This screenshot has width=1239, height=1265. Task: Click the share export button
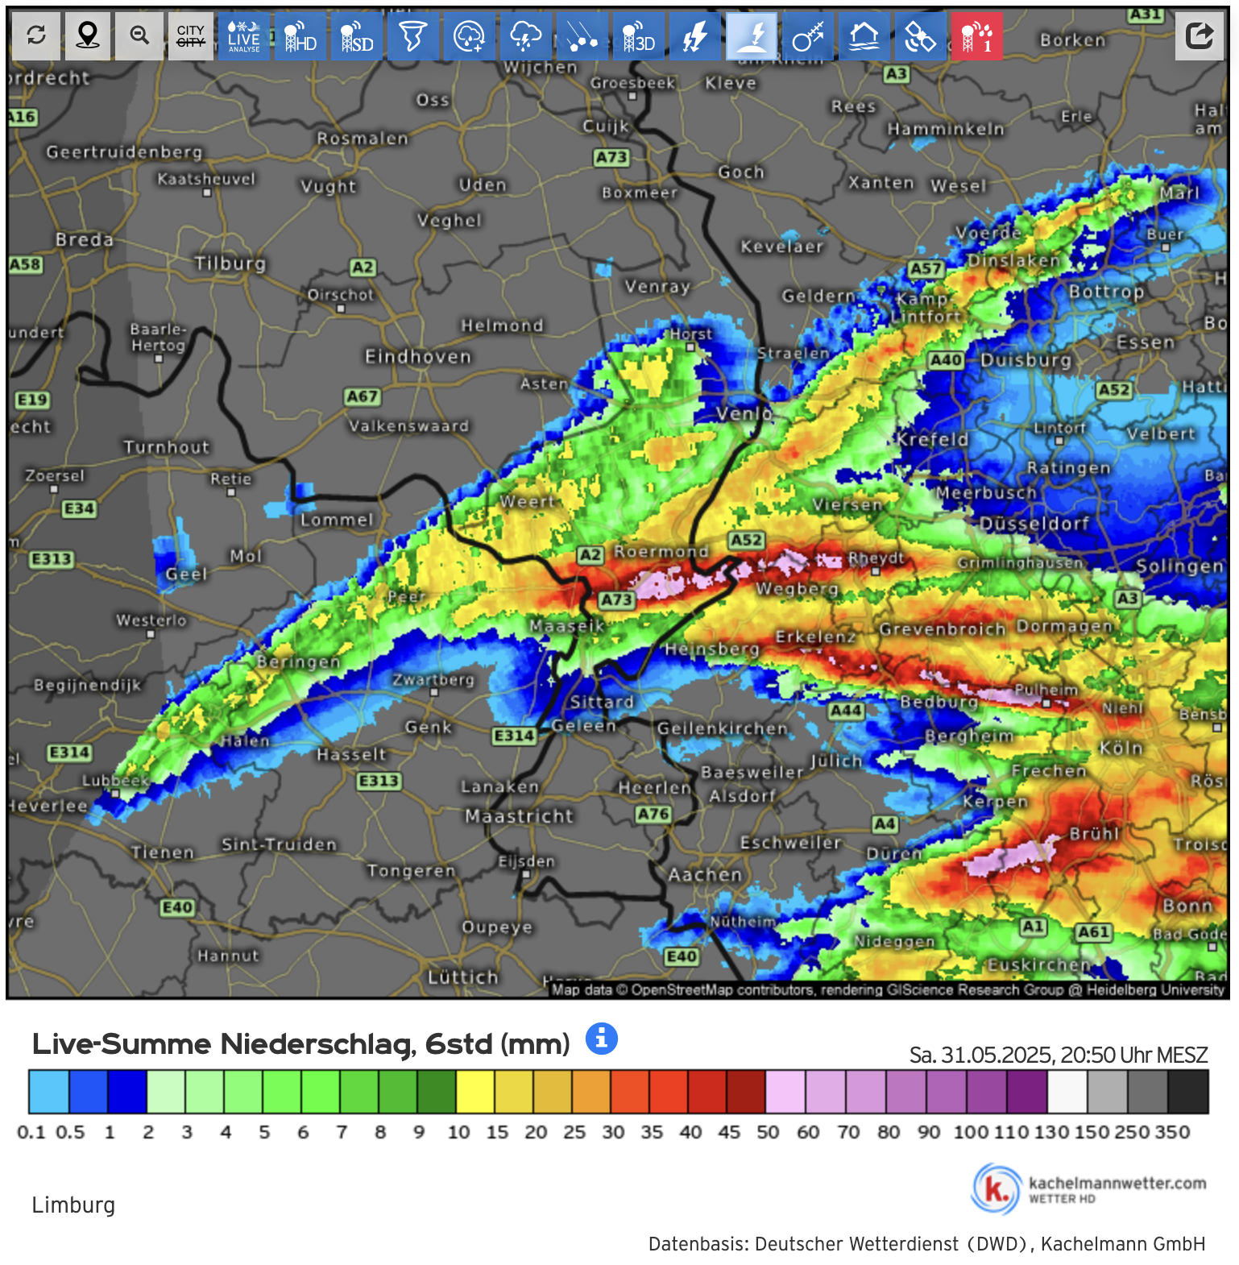[x=1200, y=35]
